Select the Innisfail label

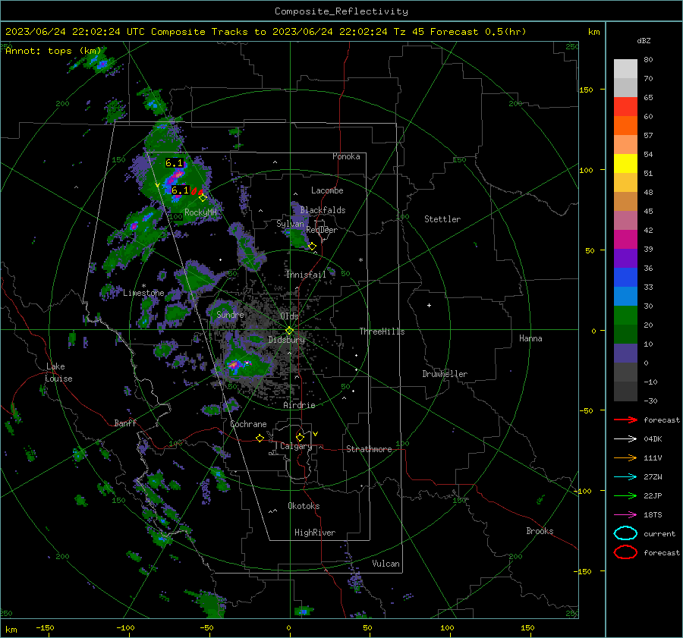(x=306, y=275)
